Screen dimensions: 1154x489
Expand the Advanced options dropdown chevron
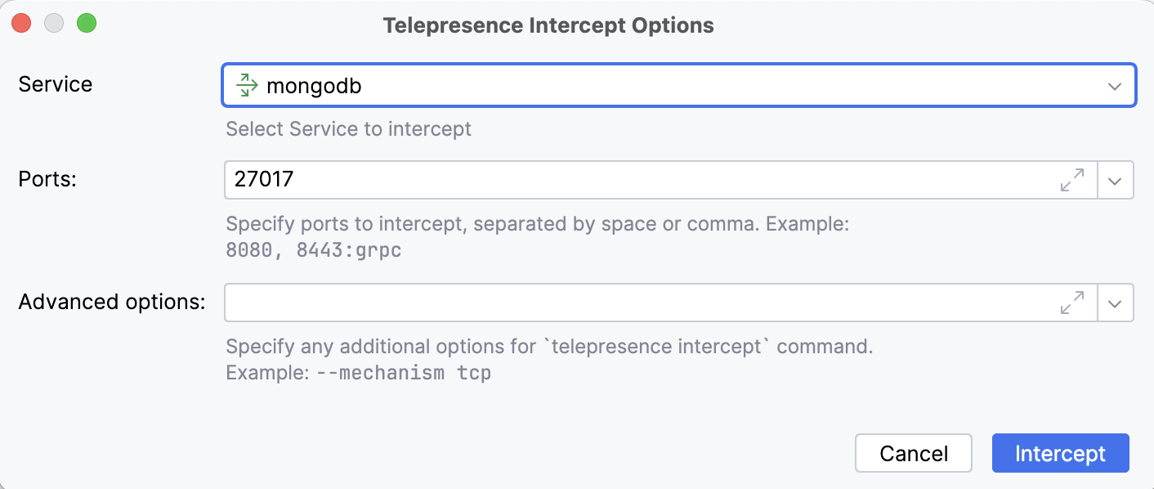coord(1116,303)
